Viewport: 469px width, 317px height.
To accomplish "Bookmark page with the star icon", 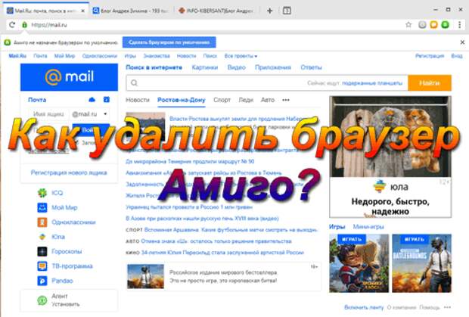I will pos(408,24).
